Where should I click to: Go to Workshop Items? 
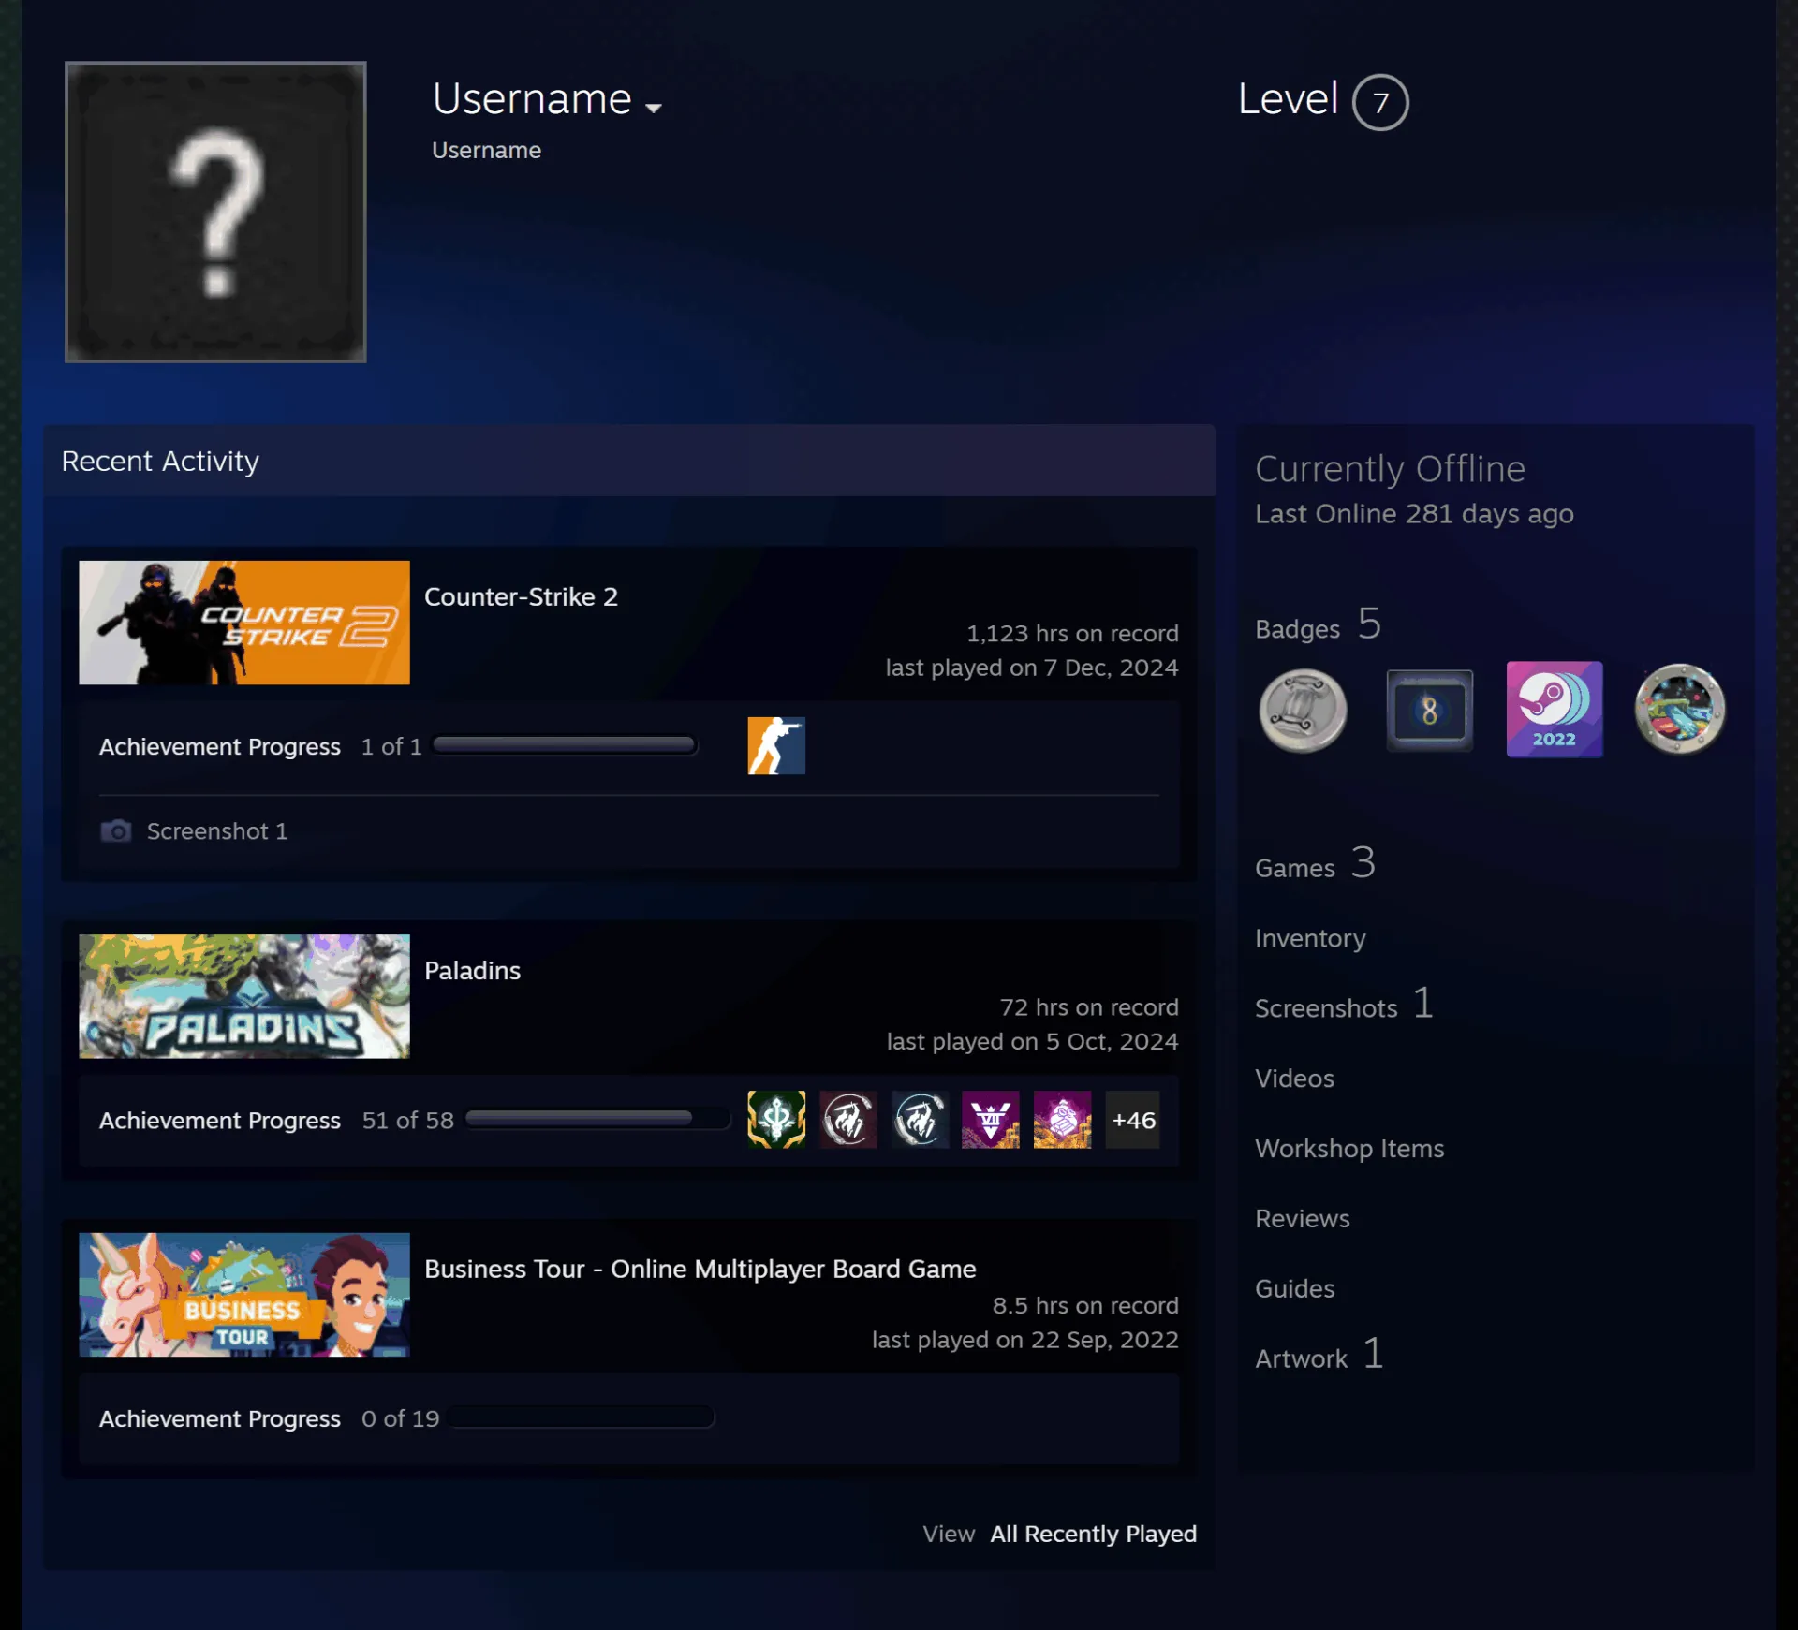[x=1348, y=1148]
